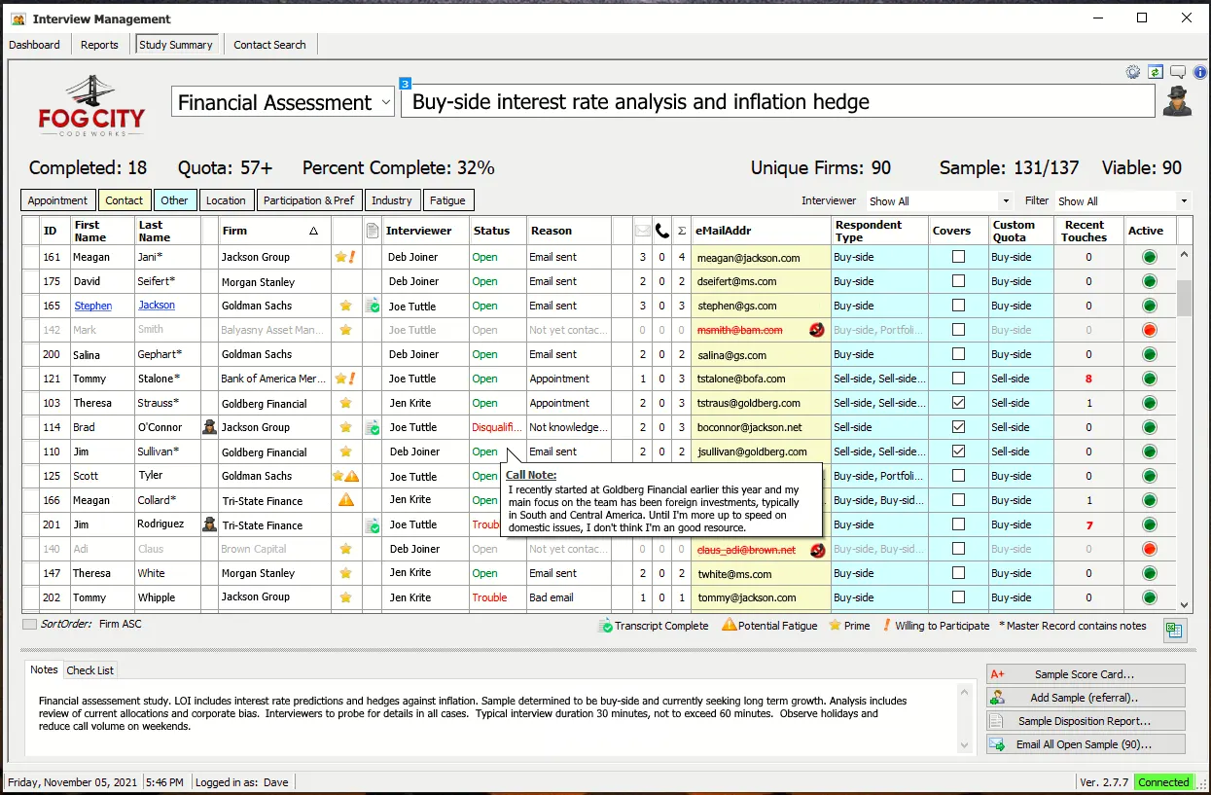Click the document icon column header
Viewport: 1211px width, 795px height.
[372, 231]
